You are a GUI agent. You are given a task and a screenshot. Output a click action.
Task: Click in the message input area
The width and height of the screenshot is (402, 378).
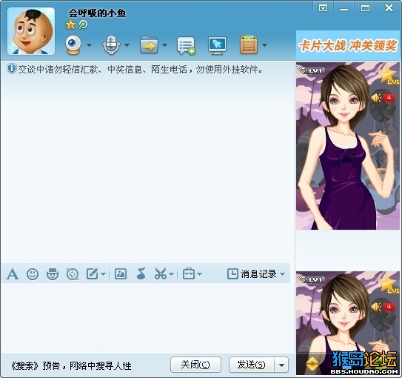tap(146, 318)
